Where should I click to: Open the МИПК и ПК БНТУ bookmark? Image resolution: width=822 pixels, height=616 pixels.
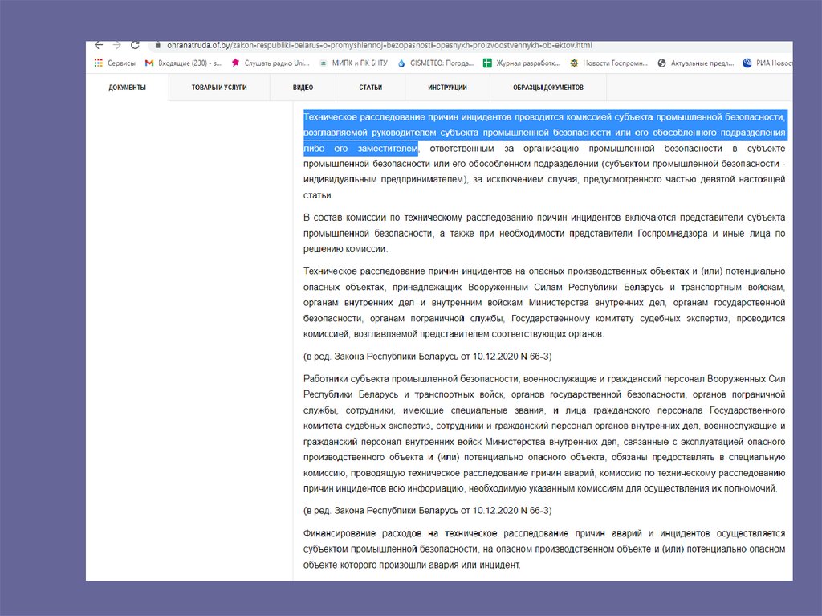[353, 63]
